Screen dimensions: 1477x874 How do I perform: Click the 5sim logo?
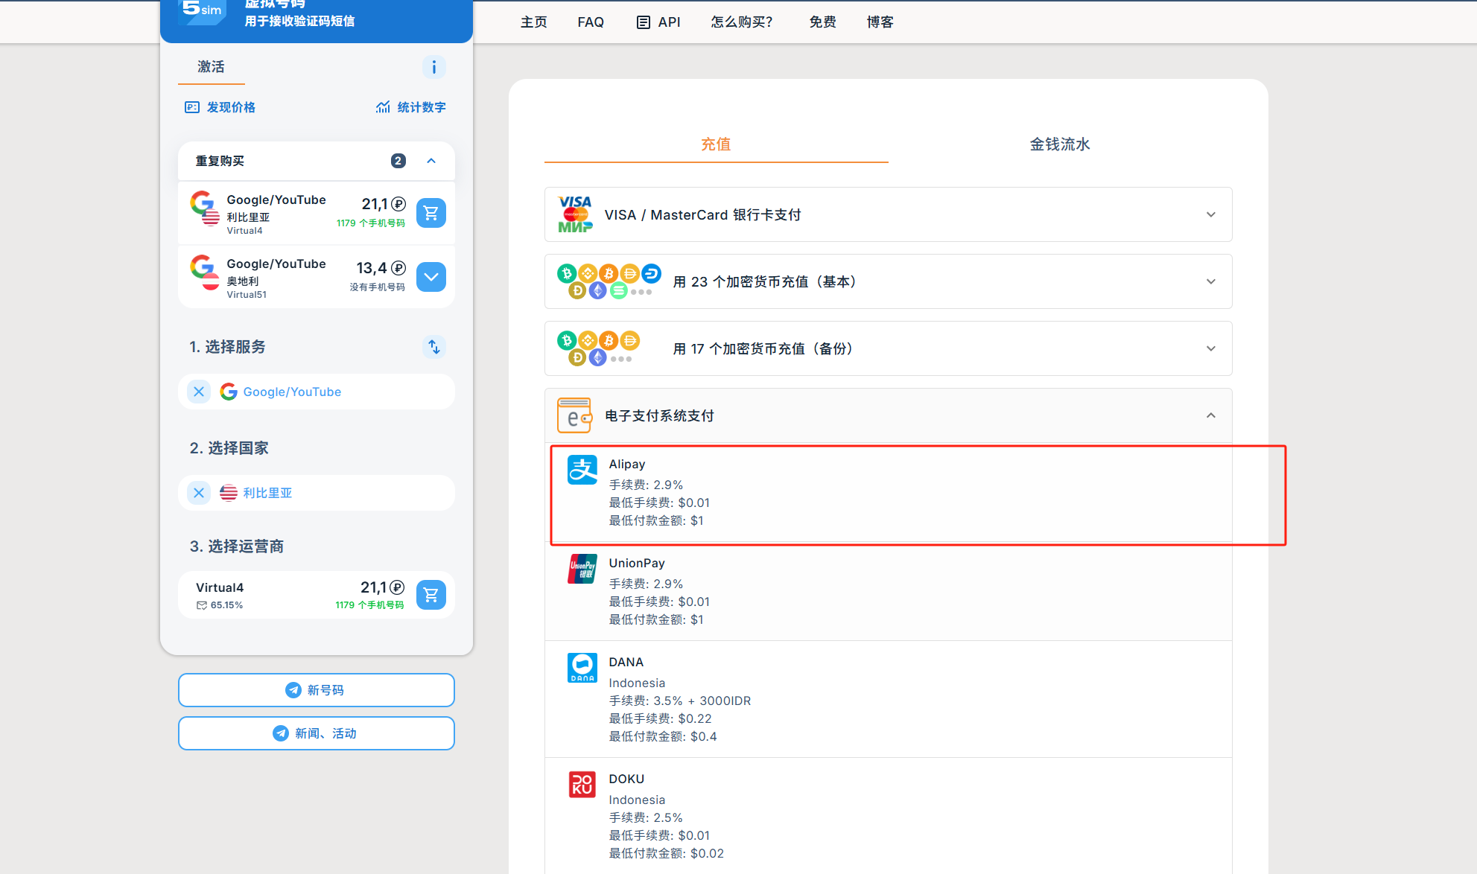pos(203,10)
